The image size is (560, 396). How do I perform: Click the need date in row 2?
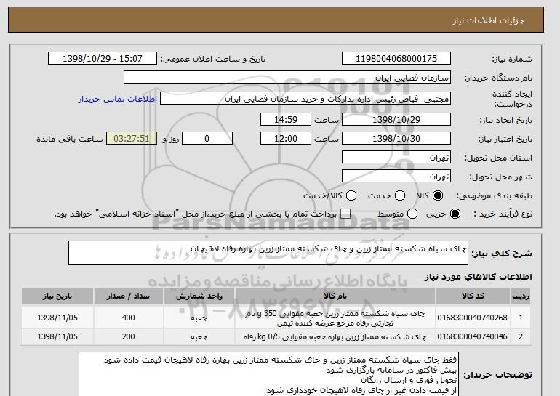pos(57,336)
